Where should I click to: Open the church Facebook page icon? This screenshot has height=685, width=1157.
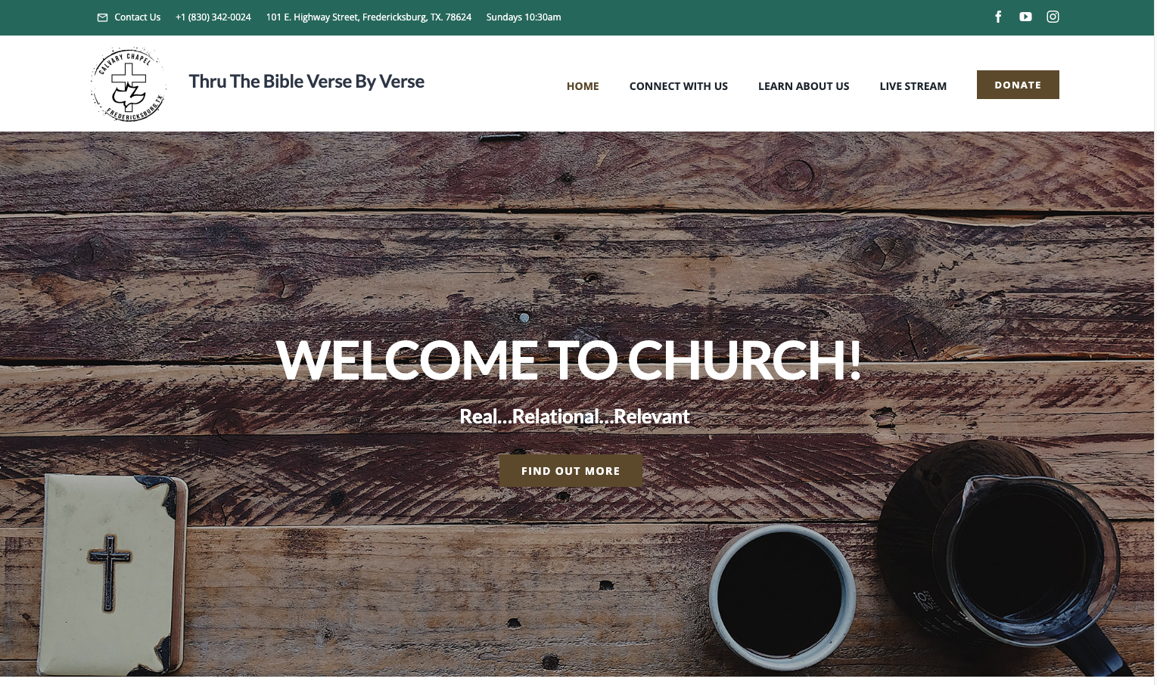pyautogui.click(x=998, y=17)
